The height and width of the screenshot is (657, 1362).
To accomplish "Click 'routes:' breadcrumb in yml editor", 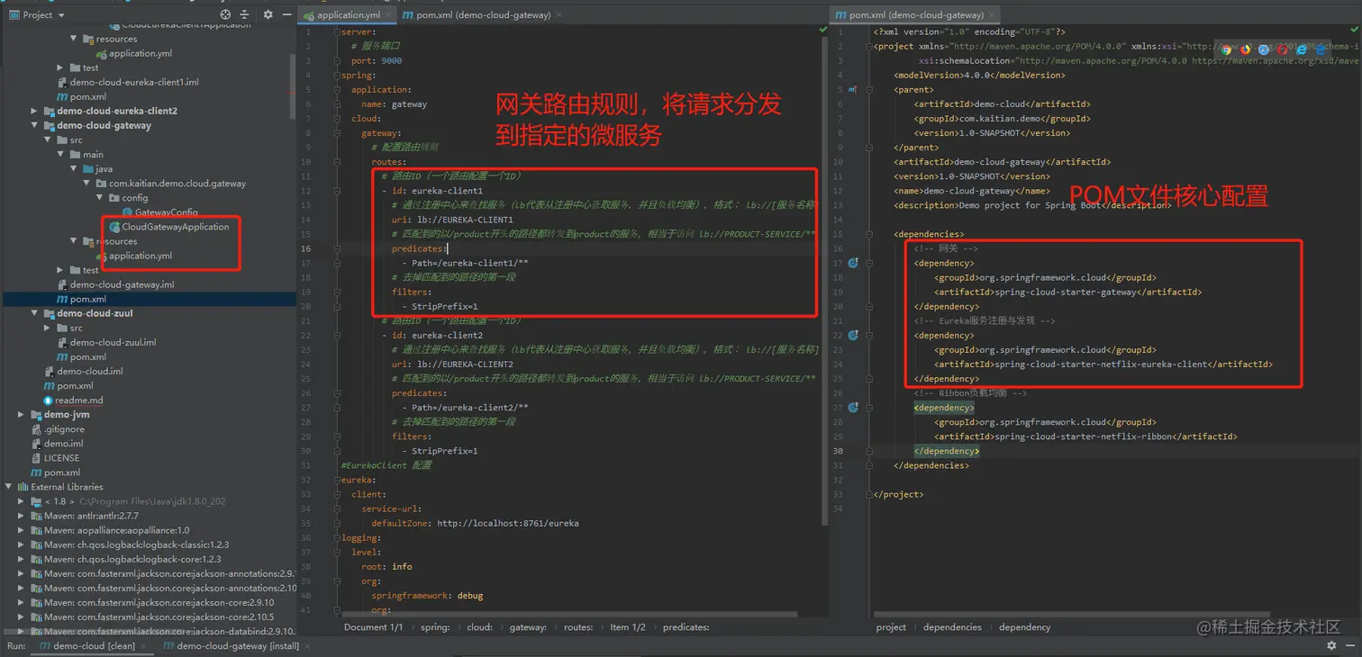I will coord(578,627).
